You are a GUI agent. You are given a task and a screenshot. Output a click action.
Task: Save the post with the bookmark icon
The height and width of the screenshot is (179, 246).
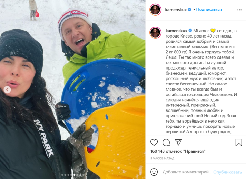(239, 143)
